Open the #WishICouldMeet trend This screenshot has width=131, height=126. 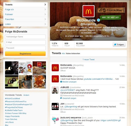[13, 98]
